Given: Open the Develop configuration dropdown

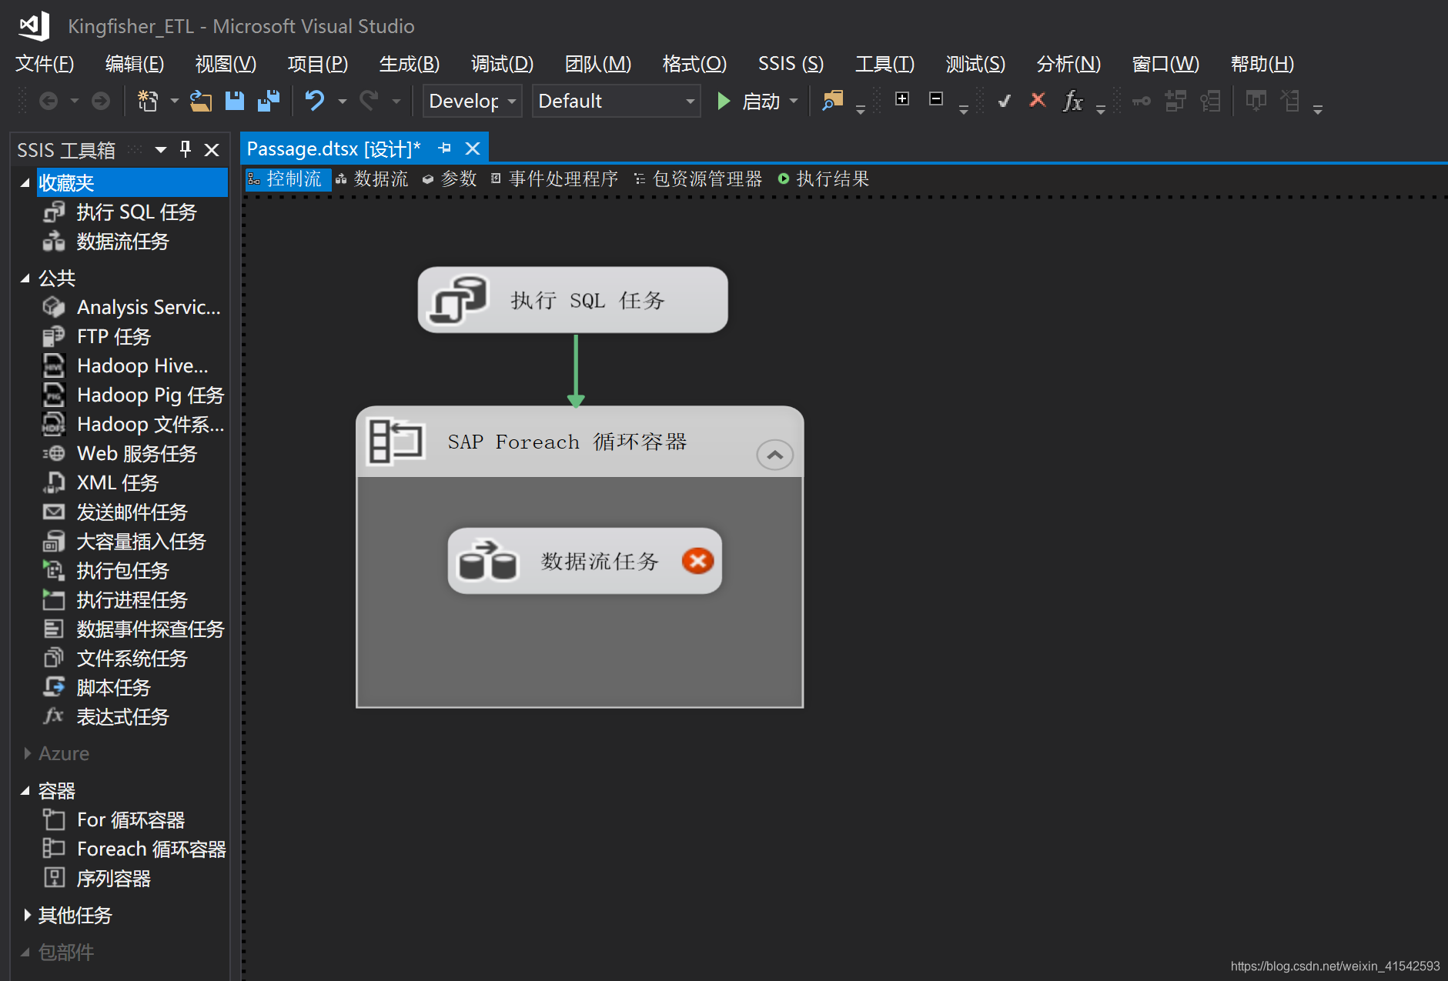Looking at the screenshot, I should click(x=473, y=101).
